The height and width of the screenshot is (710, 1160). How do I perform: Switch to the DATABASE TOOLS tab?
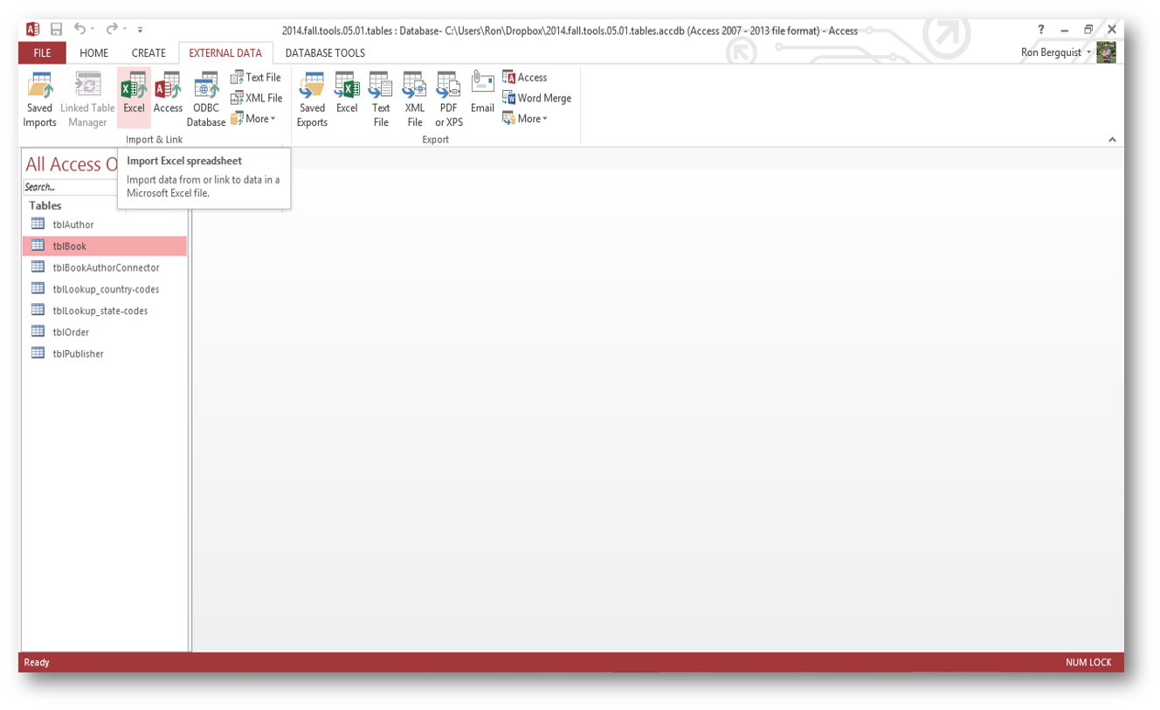click(325, 53)
